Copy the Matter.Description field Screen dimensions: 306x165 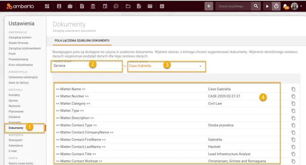[x=293, y=118]
